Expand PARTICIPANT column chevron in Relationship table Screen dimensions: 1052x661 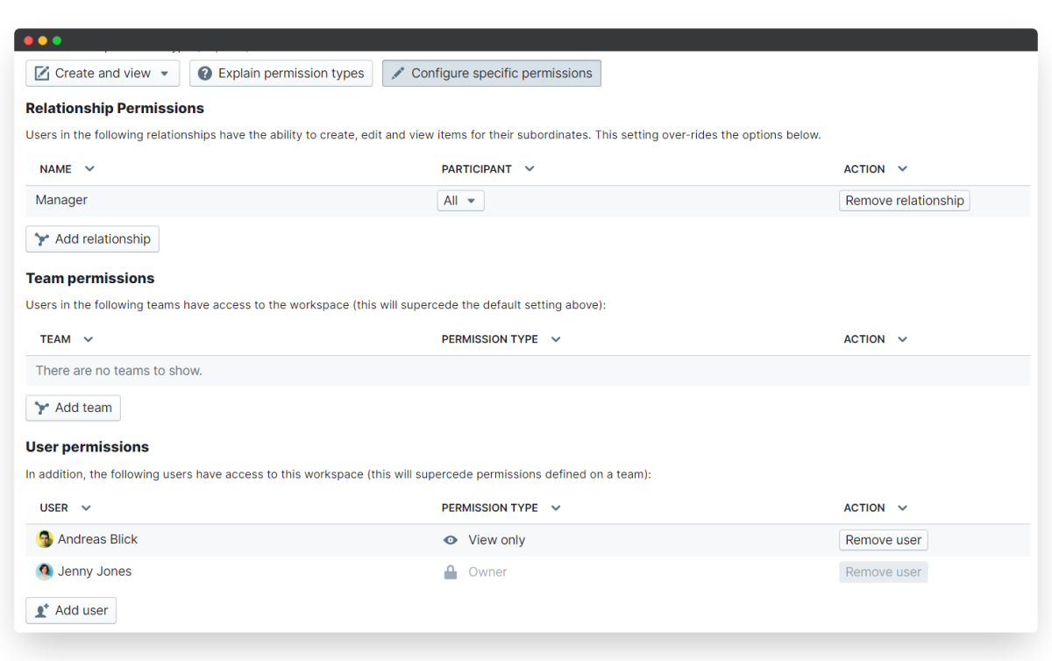pyautogui.click(x=530, y=169)
